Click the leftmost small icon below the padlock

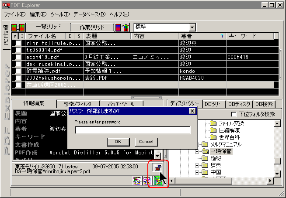[x=137, y=181]
